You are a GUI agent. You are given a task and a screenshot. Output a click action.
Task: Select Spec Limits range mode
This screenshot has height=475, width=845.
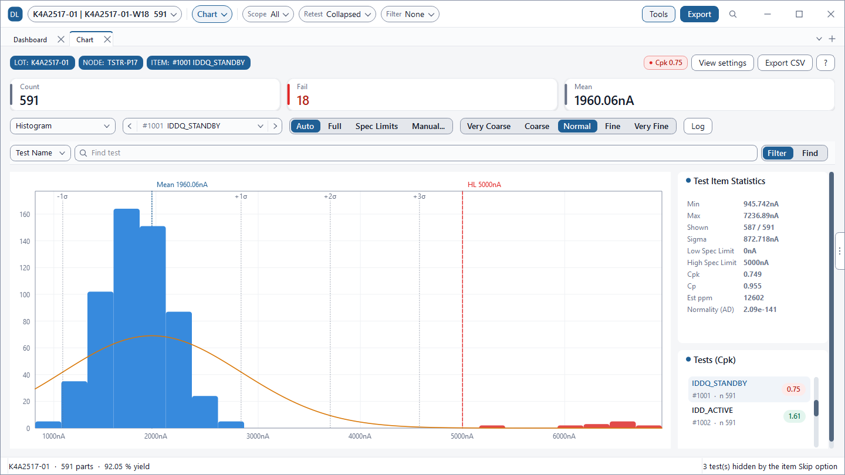(377, 126)
